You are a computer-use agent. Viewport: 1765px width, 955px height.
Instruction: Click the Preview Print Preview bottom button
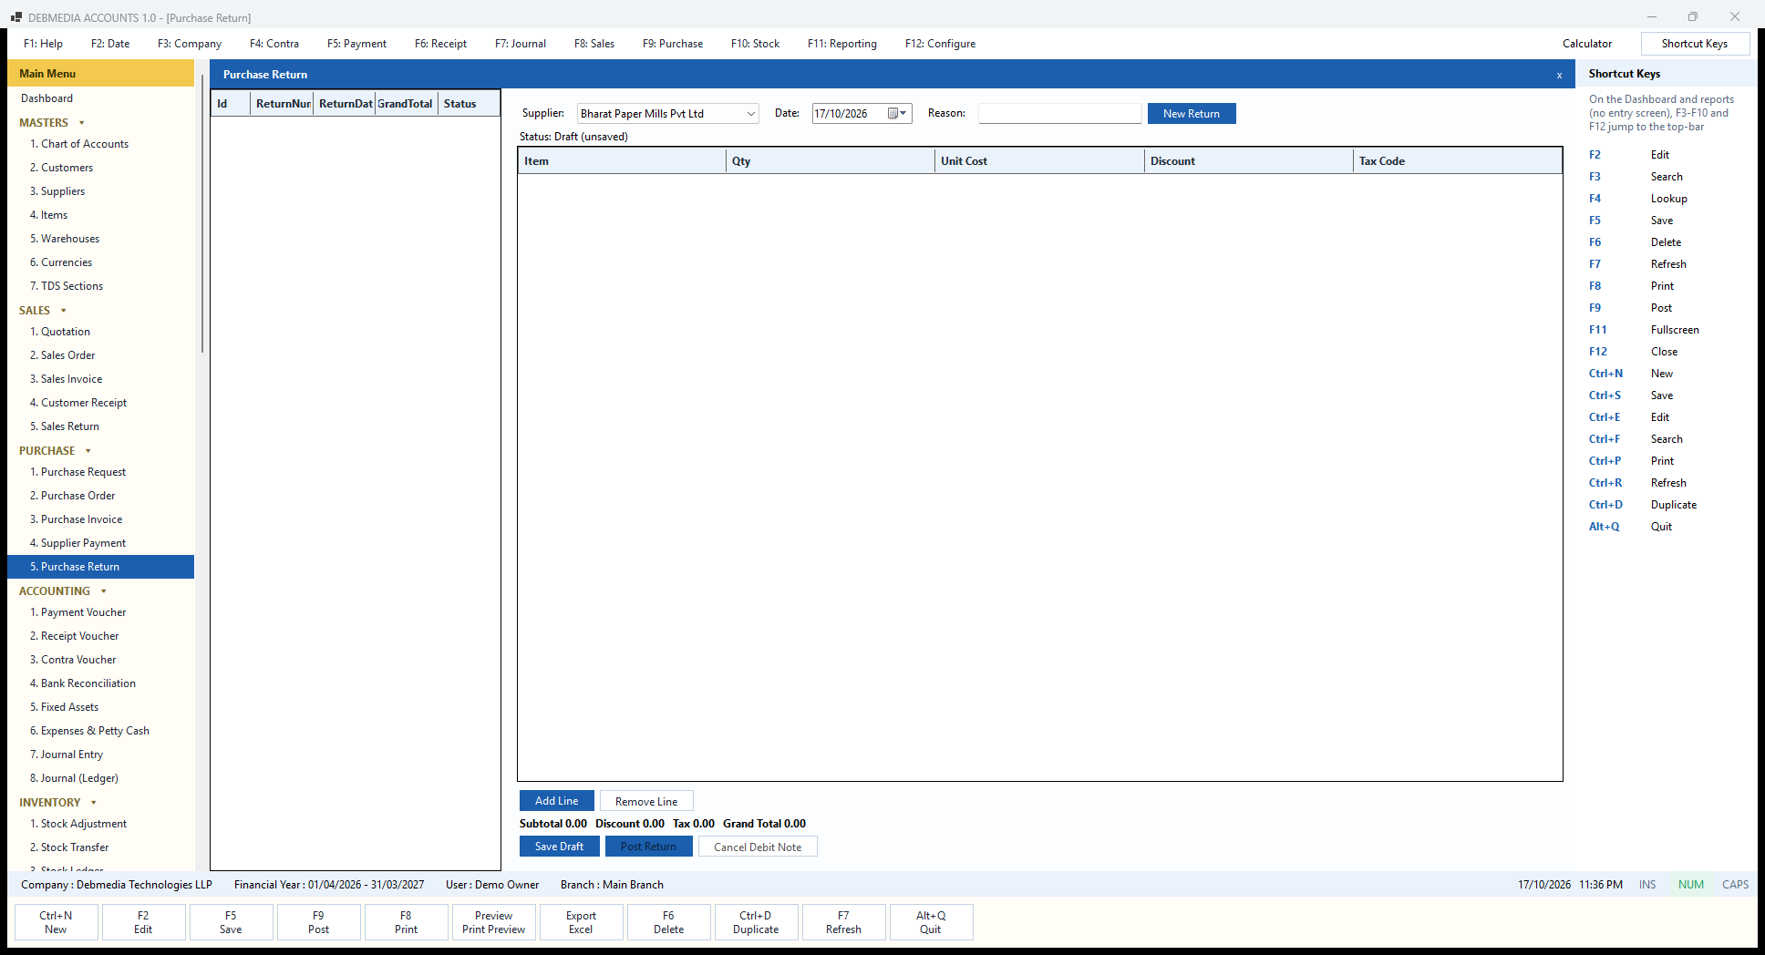493,922
